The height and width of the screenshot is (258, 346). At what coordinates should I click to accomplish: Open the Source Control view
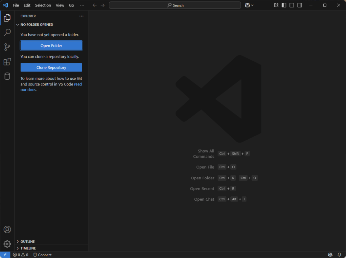(x=7, y=47)
